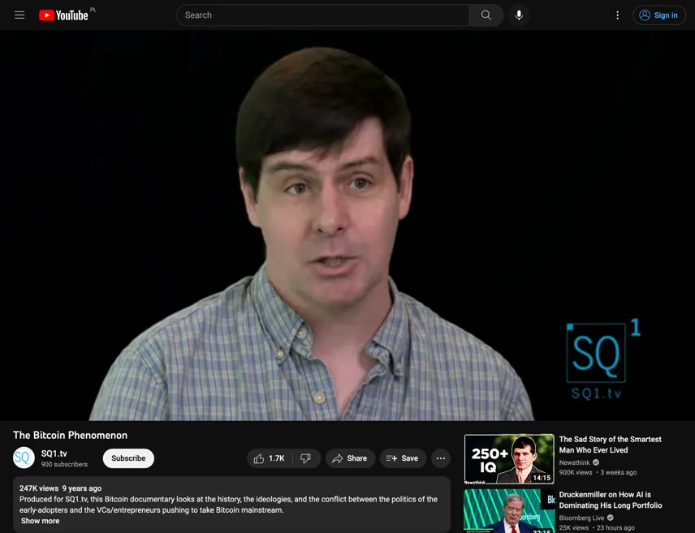The image size is (695, 533).
Task: Click the search magnifier button
Action: coord(486,15)
